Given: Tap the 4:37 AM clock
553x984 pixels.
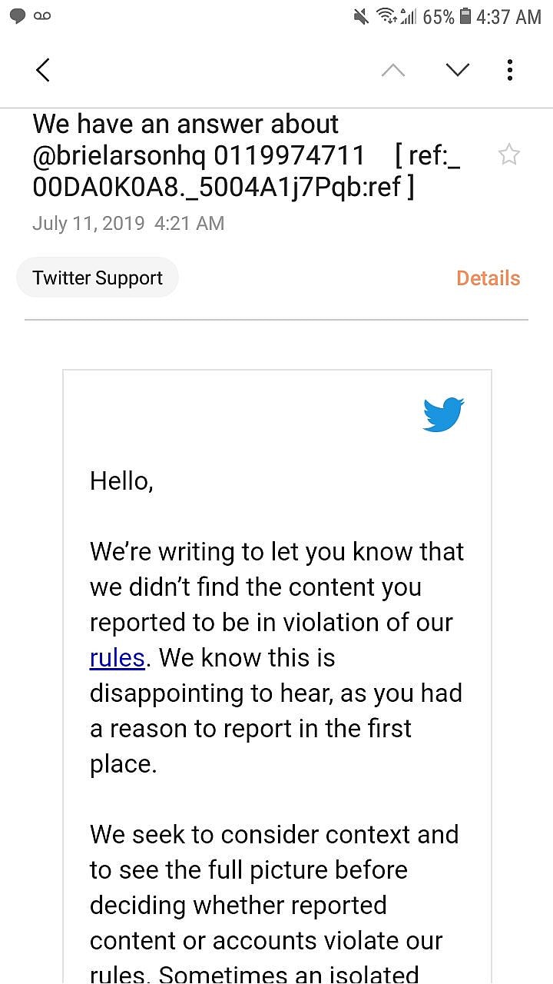Looking at the screenshot, I should [x=508, y=17].
